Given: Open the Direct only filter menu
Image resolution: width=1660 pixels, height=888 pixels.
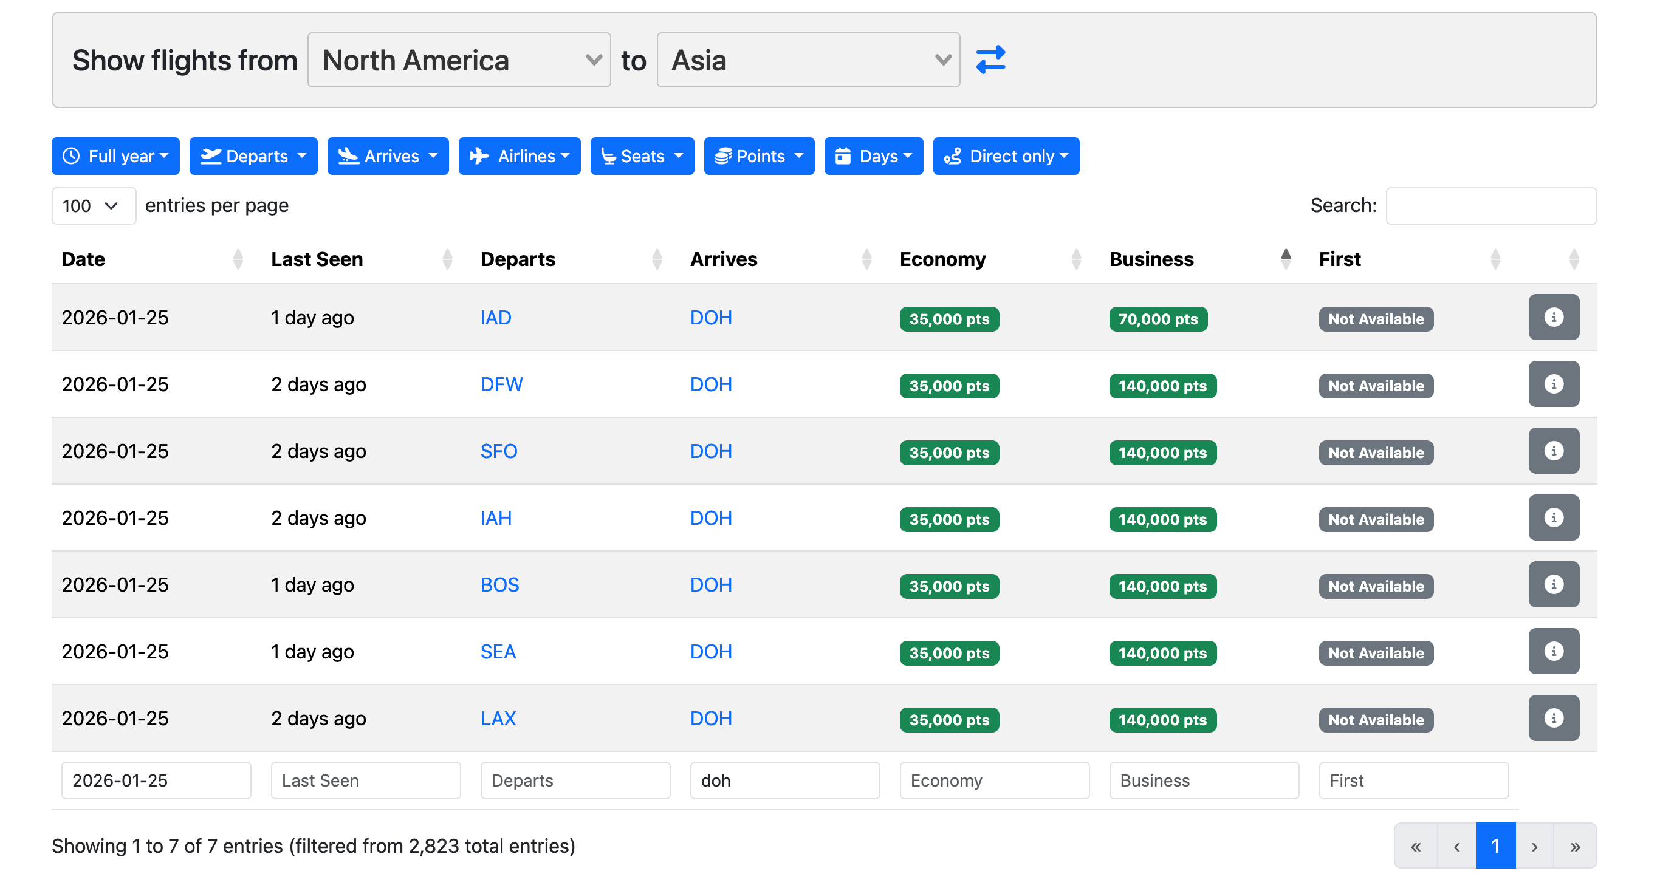Looking at the screenshot, I should pos(1005,157).
